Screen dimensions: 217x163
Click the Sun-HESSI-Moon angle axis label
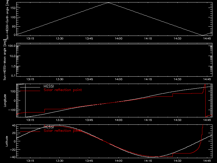point(5,60)
